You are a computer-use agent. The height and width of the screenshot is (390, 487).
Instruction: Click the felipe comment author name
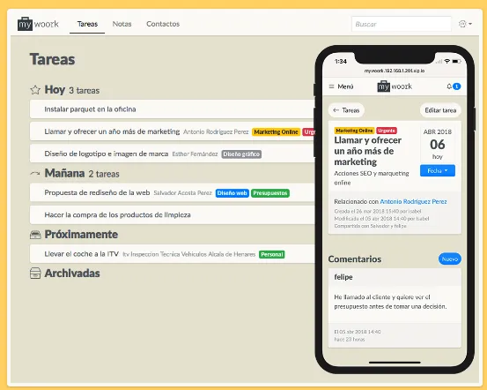point(343,277)
